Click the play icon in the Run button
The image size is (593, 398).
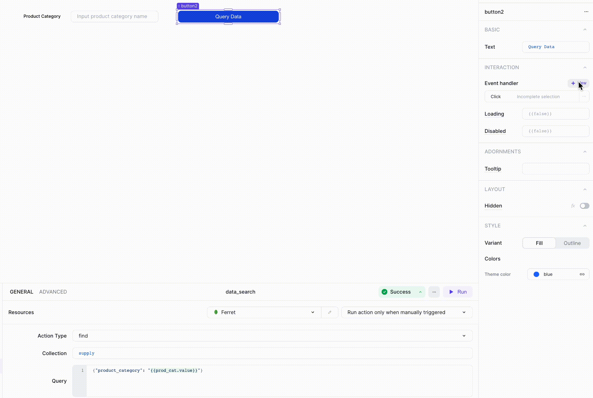point(451,292)
